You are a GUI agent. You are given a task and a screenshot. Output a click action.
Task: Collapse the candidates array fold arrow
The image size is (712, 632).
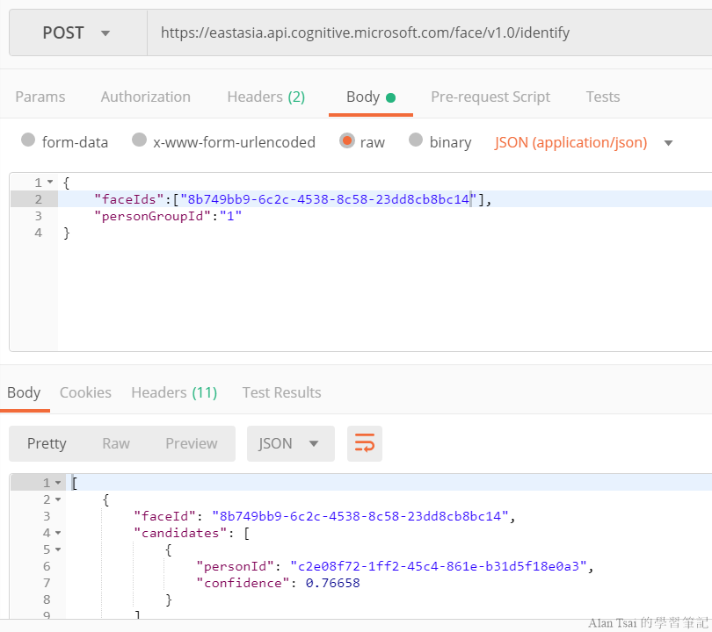click(x=58, y=533)
